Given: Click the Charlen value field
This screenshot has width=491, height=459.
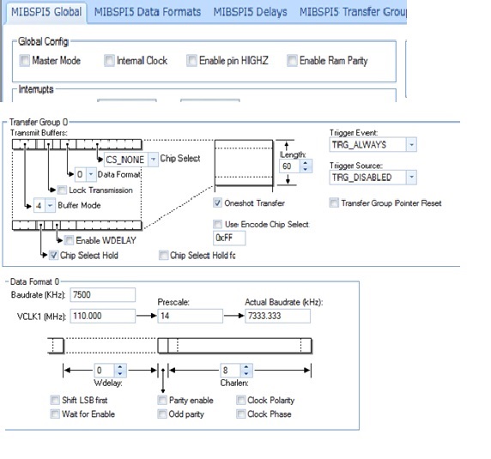Looking at the screenshot, I should coord(230,371).
